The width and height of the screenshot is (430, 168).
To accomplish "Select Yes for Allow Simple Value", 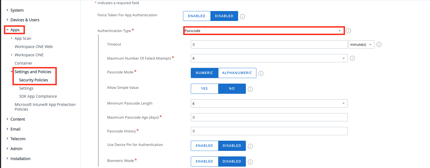I will [204, 89].
